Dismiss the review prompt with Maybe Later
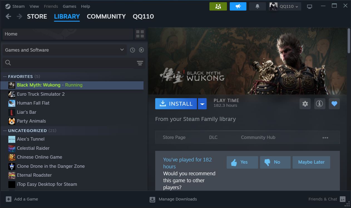Viewport: 351px width, 208px height. pos(311,162)
